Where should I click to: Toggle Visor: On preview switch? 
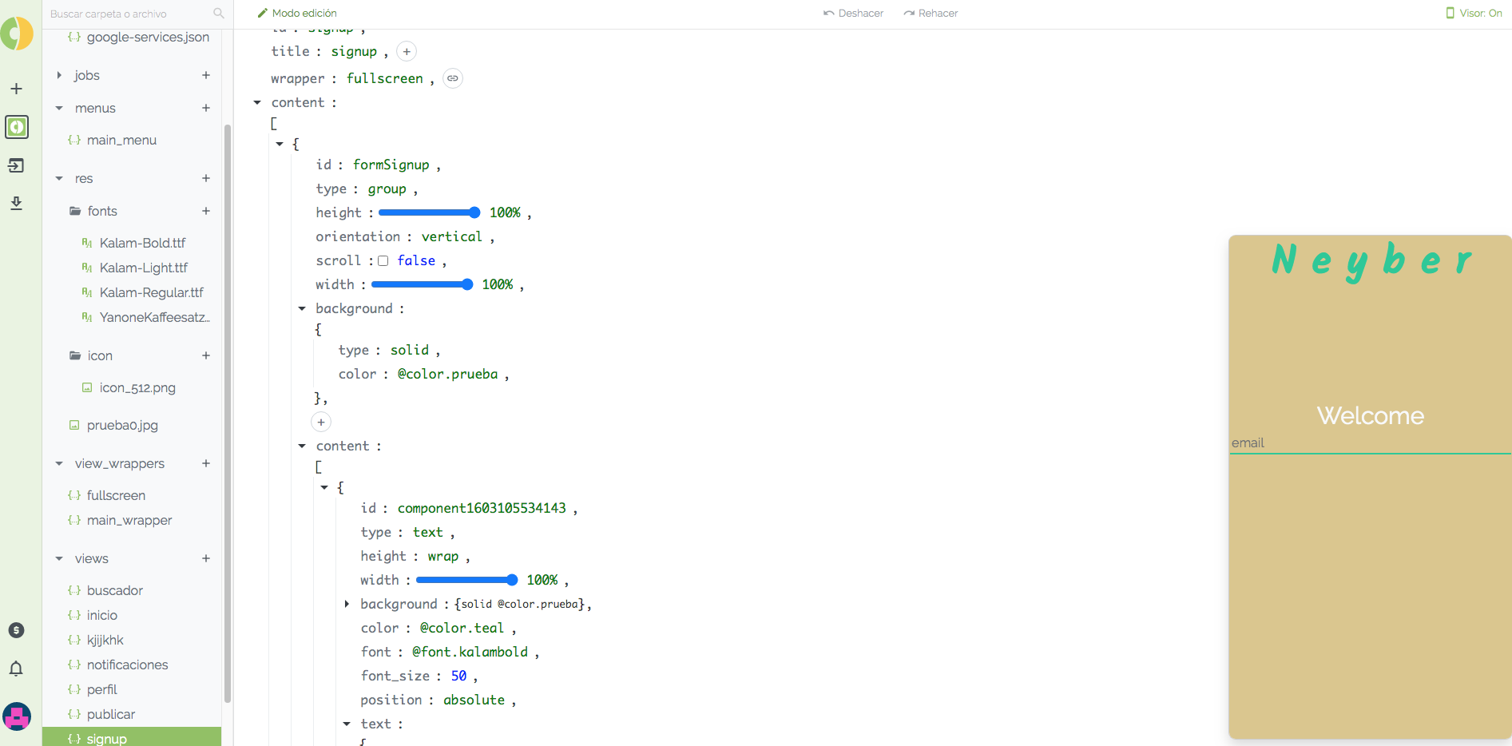(x=1474, y=13)
